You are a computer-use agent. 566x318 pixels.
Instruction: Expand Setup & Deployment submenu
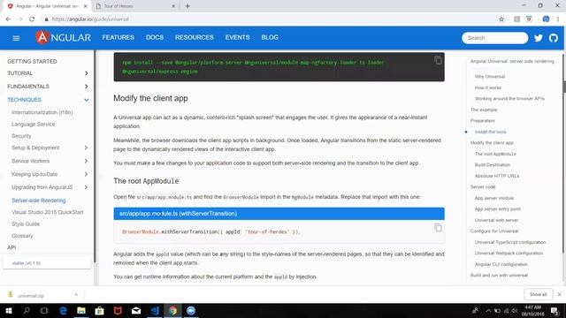[86, 148]
